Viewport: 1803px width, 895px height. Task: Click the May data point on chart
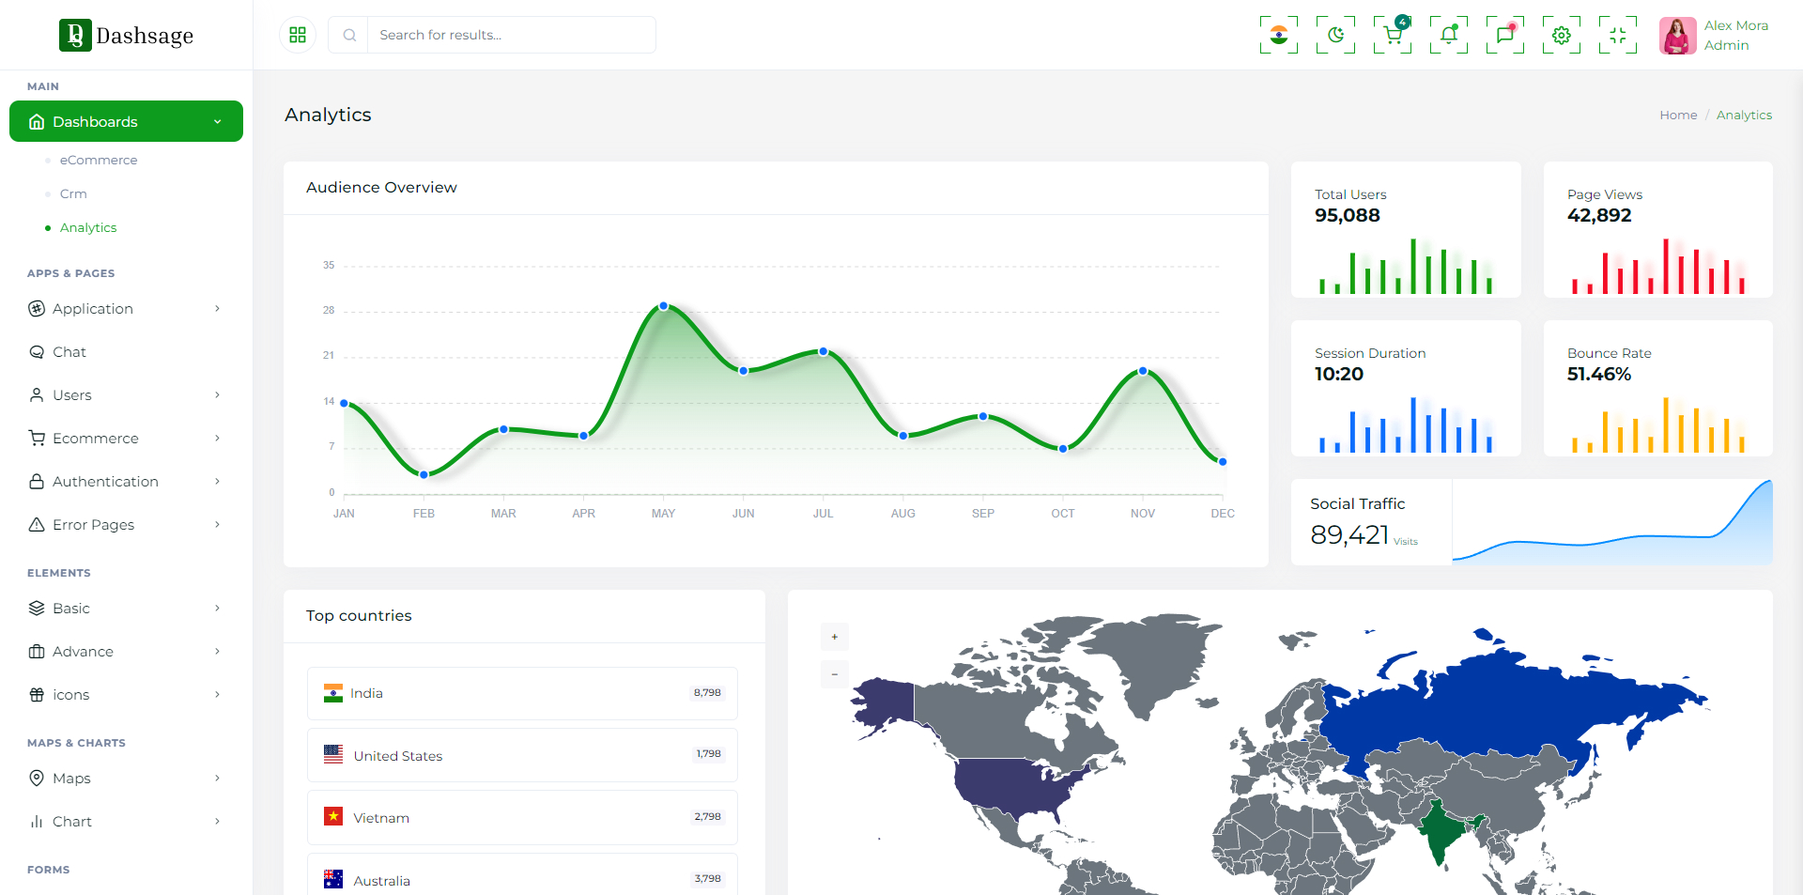tap(664, 306)
